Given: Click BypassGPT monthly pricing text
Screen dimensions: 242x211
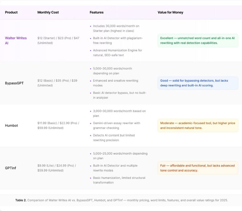Looking at the screenshot, I should click(58, 83).
